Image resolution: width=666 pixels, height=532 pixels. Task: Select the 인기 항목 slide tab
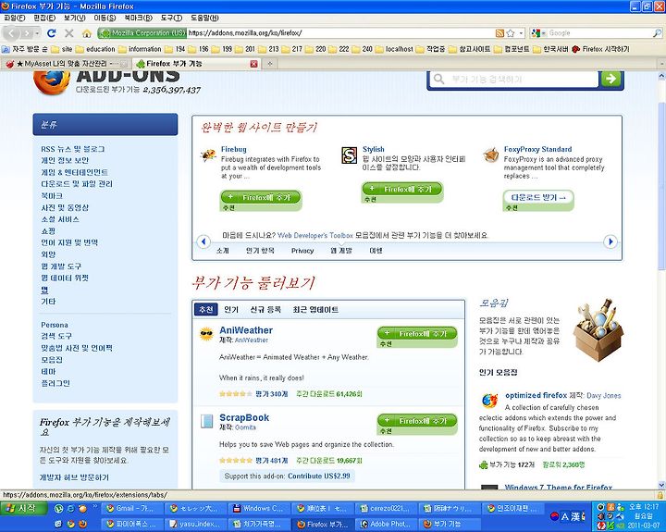click(260, 251)
